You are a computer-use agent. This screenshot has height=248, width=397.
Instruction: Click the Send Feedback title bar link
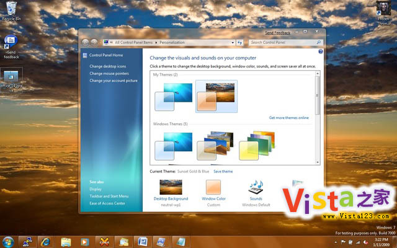coord(277,33)
